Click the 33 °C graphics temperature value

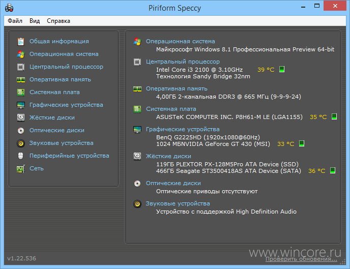(285, 144)
